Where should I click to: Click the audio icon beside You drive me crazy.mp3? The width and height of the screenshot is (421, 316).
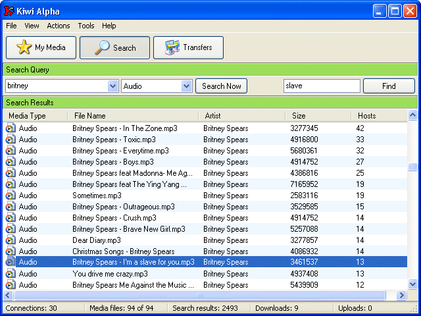[x=11, y=274]
